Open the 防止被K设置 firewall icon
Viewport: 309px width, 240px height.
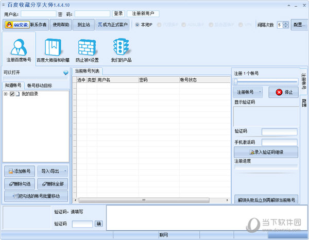pyautogui.click(x=87, y=50)
